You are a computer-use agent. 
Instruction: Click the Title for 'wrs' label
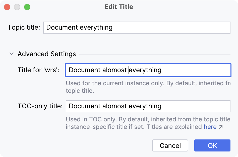coord(39,70)
